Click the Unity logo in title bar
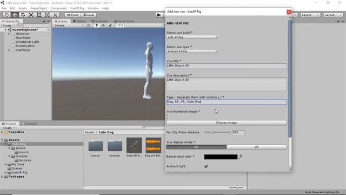Screen dimensions: 346x195 (2, 3)
